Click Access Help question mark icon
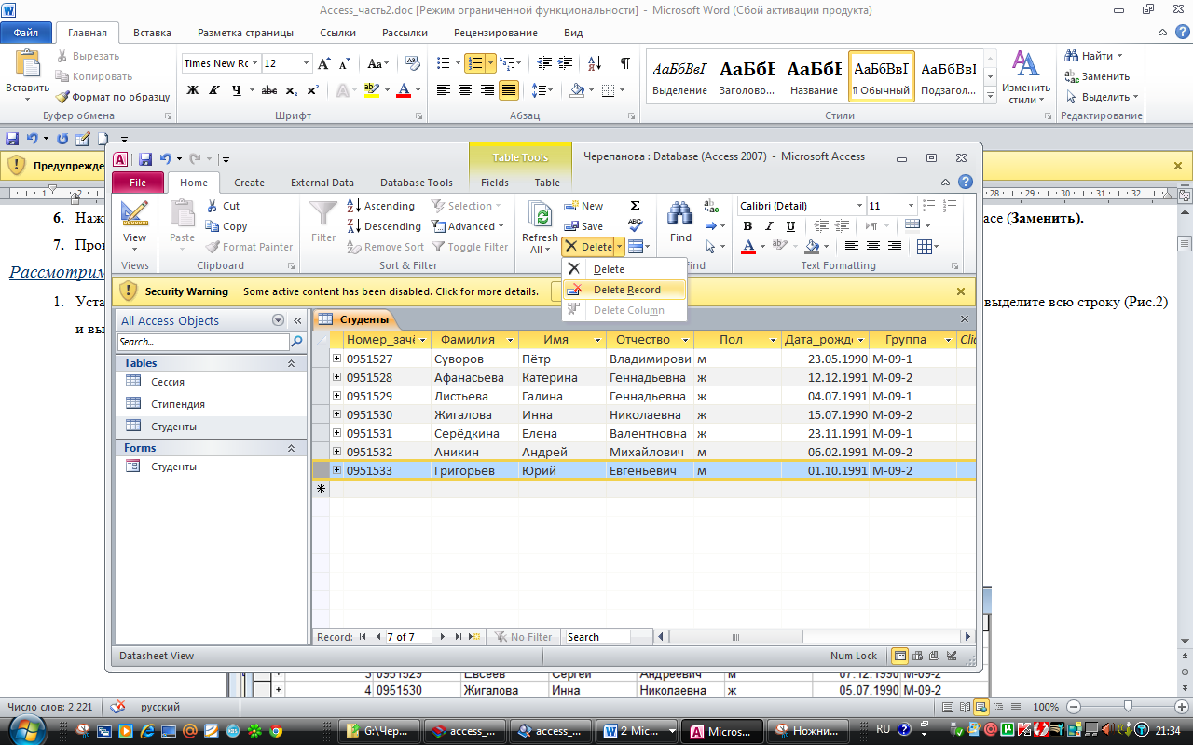The width and height of the screenshot is (1193, 745). (x=966, y=183)
